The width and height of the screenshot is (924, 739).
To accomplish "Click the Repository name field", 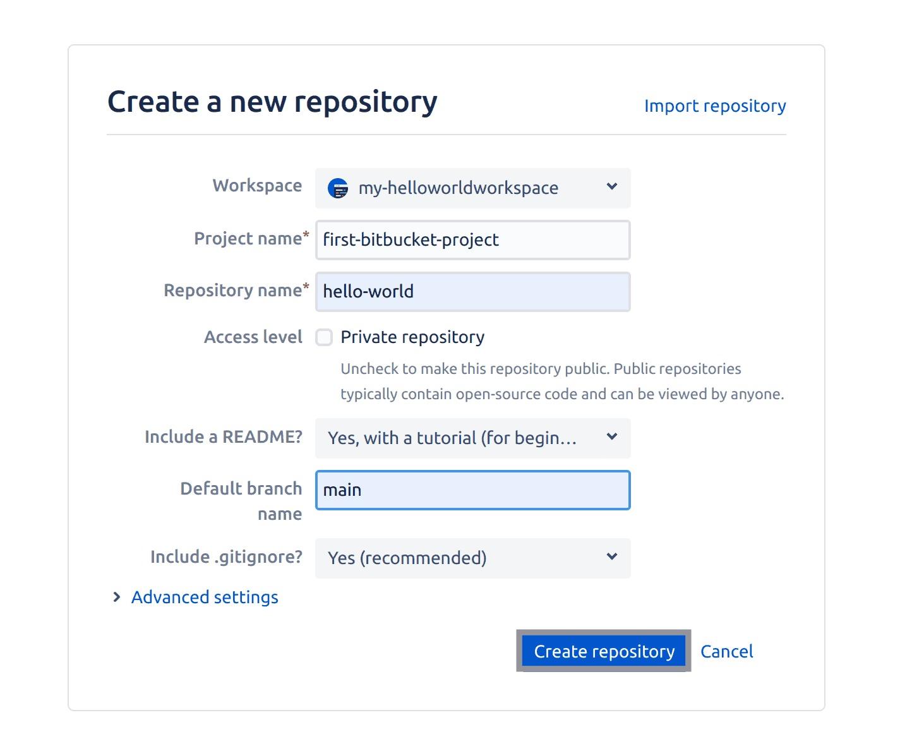I will point(472,292).
